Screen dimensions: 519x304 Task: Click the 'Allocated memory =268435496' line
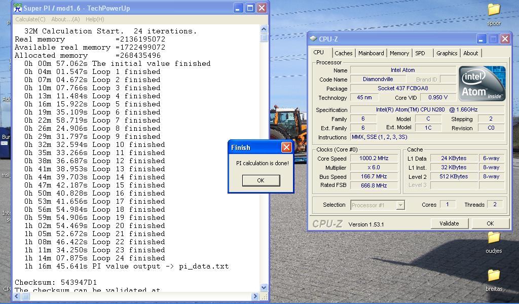coord(87,56)
